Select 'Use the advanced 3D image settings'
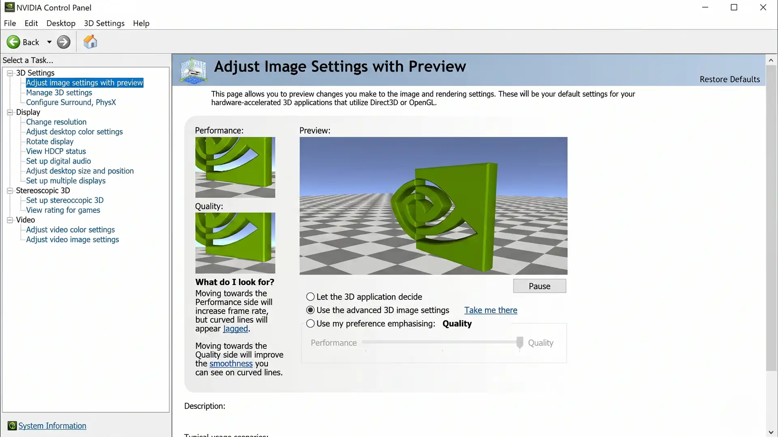The image size is (778, 437). tap(310, 310)
